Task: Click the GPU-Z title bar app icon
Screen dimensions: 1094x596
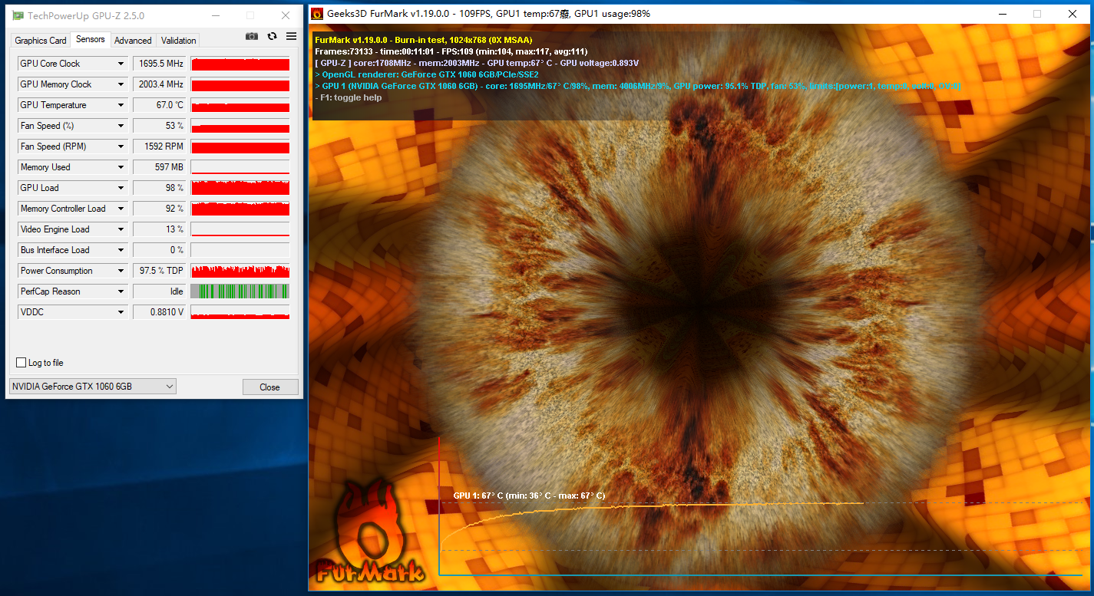Action: 18,15
